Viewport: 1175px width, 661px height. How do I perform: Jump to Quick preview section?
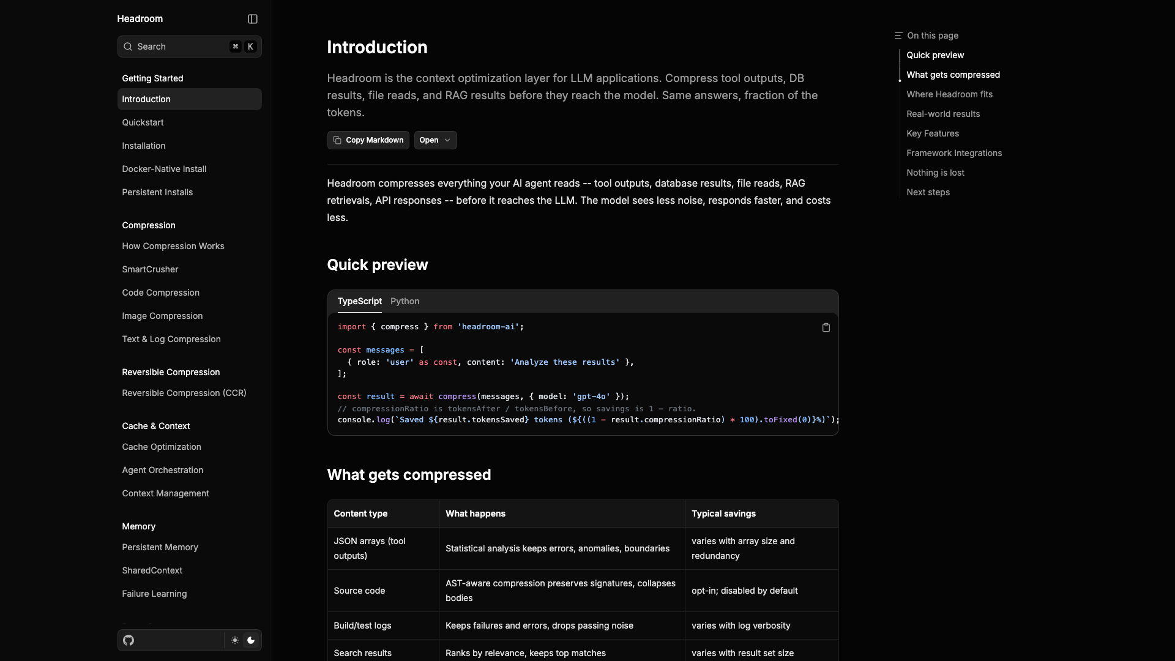(x=935, y=55)
